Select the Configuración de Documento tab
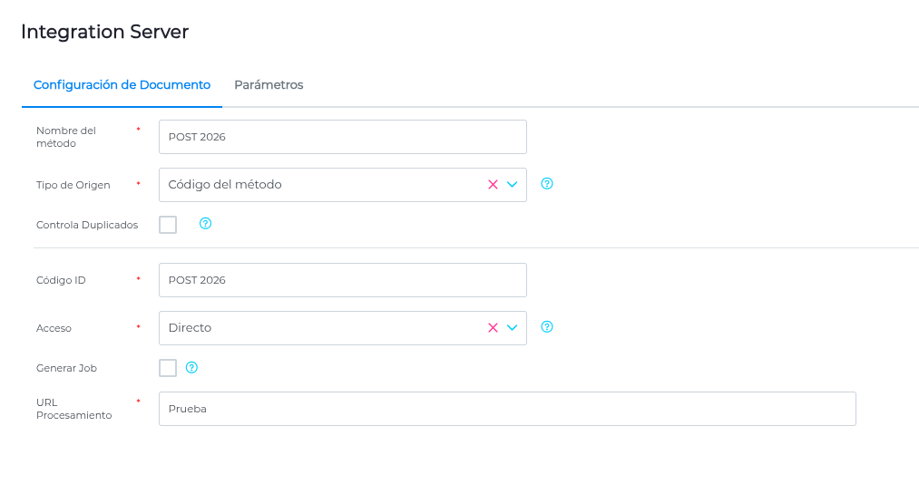 pos(122,85)
